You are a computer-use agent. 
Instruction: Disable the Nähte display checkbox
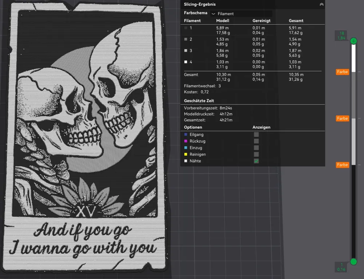(x=256, y=161)
